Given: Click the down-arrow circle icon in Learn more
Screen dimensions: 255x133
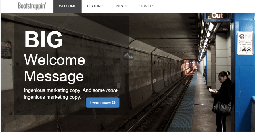Looking at the screenshot, I should click(x=114, y=102).
